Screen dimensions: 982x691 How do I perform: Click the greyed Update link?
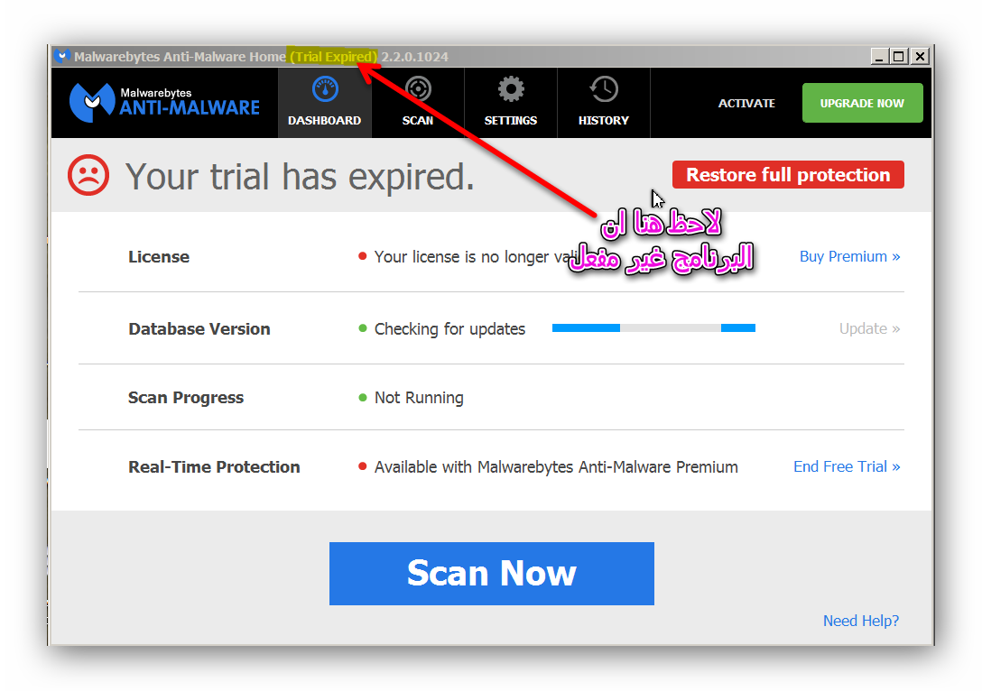pos(869,328)
